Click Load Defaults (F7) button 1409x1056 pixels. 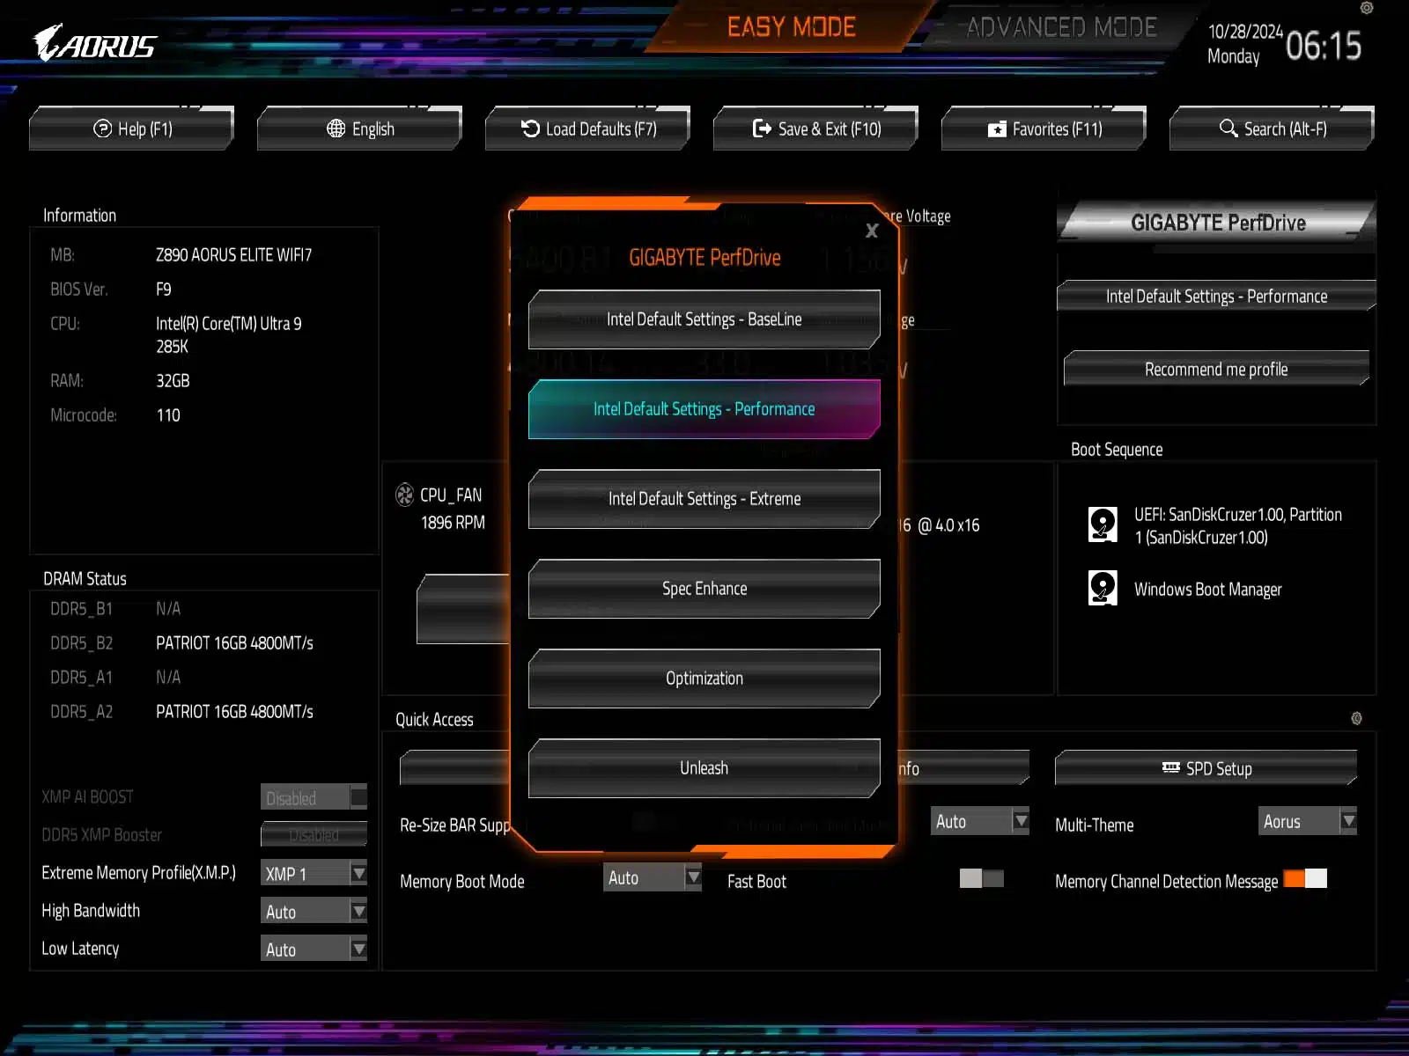587,128
